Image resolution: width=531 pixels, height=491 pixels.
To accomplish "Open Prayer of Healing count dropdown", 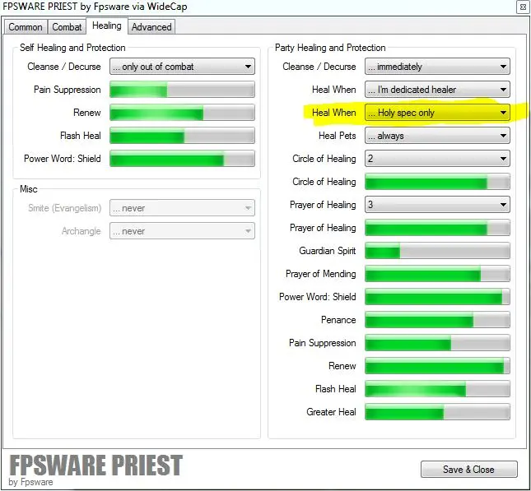I will pyautogui.click(x=437, y=205).
